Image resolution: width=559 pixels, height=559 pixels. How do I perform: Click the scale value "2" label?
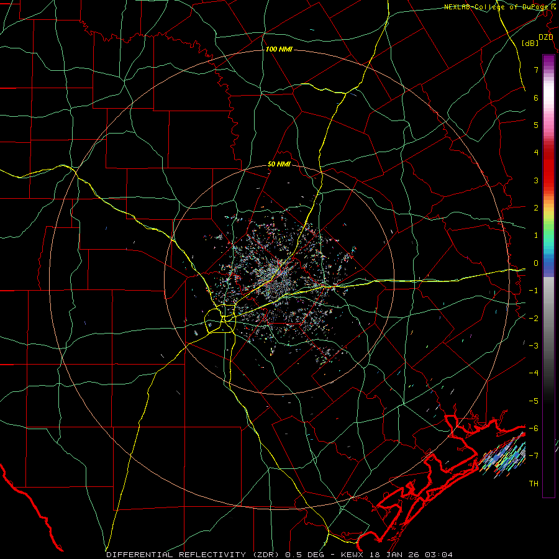coord(536,208)
